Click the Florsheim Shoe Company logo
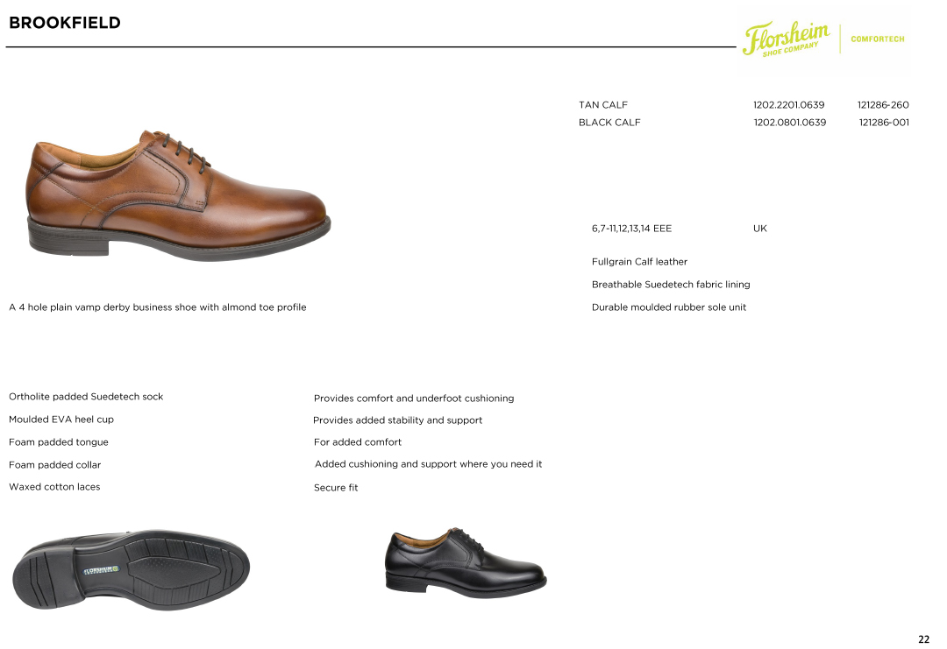 tap(786, 39)
